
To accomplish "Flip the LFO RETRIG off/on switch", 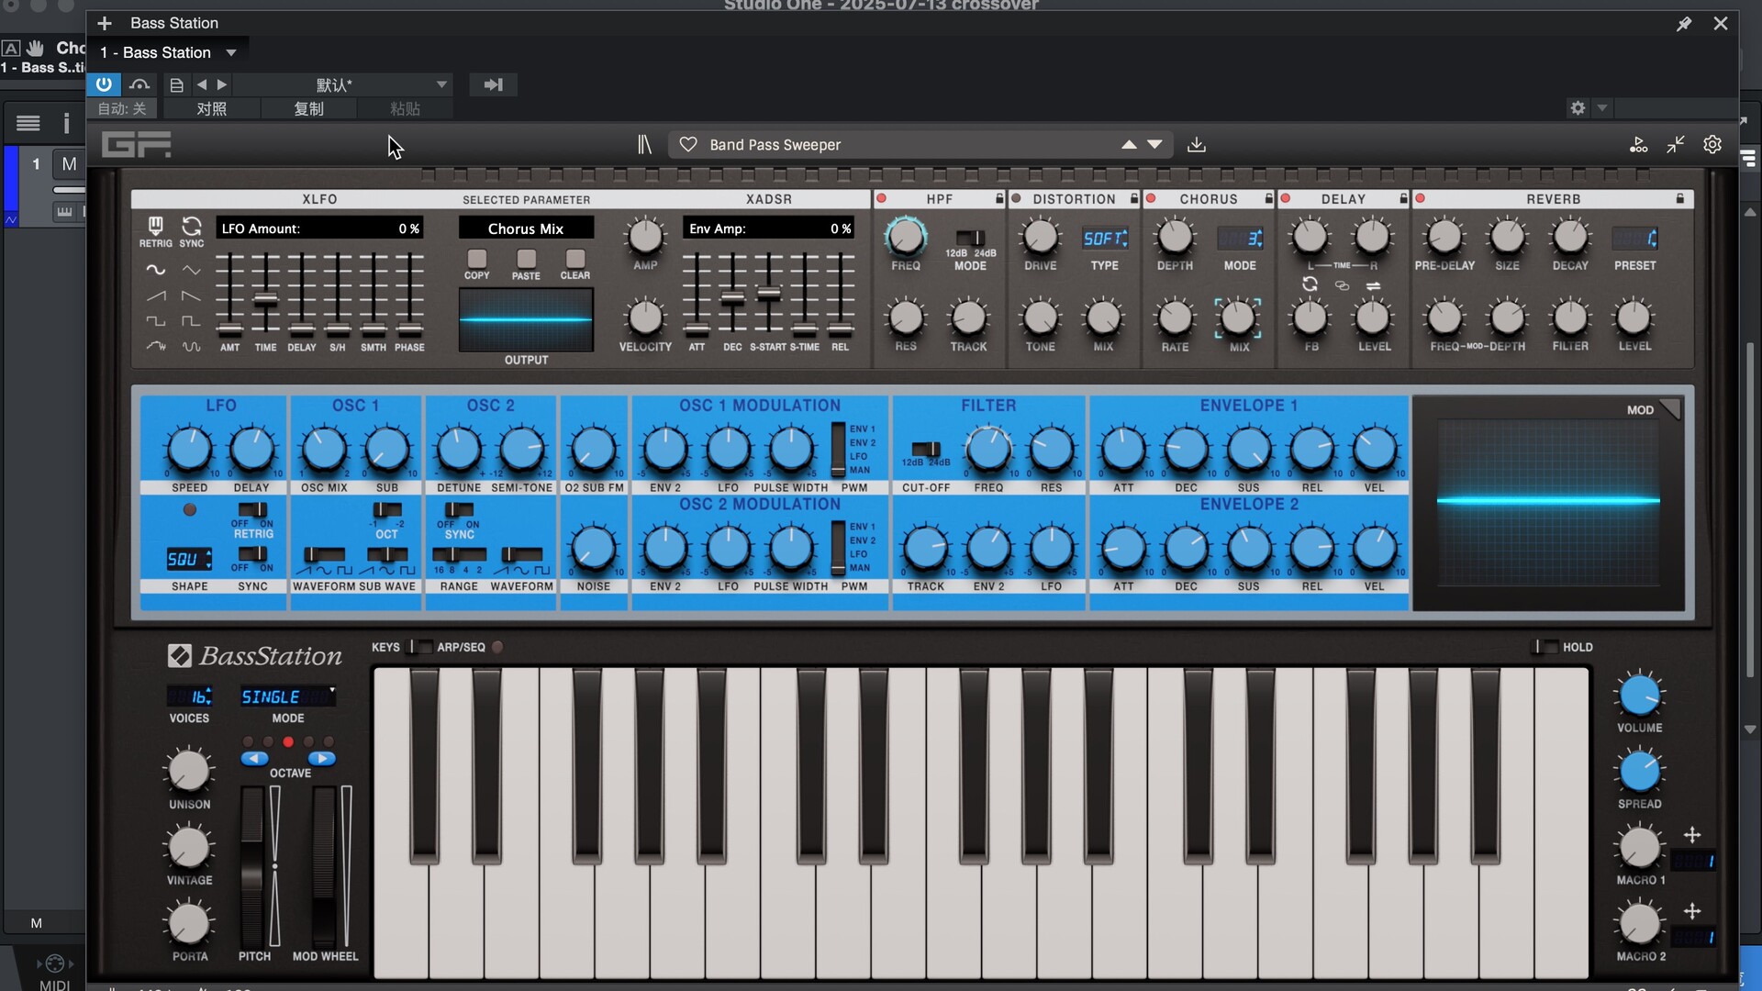I will [252, 509].
